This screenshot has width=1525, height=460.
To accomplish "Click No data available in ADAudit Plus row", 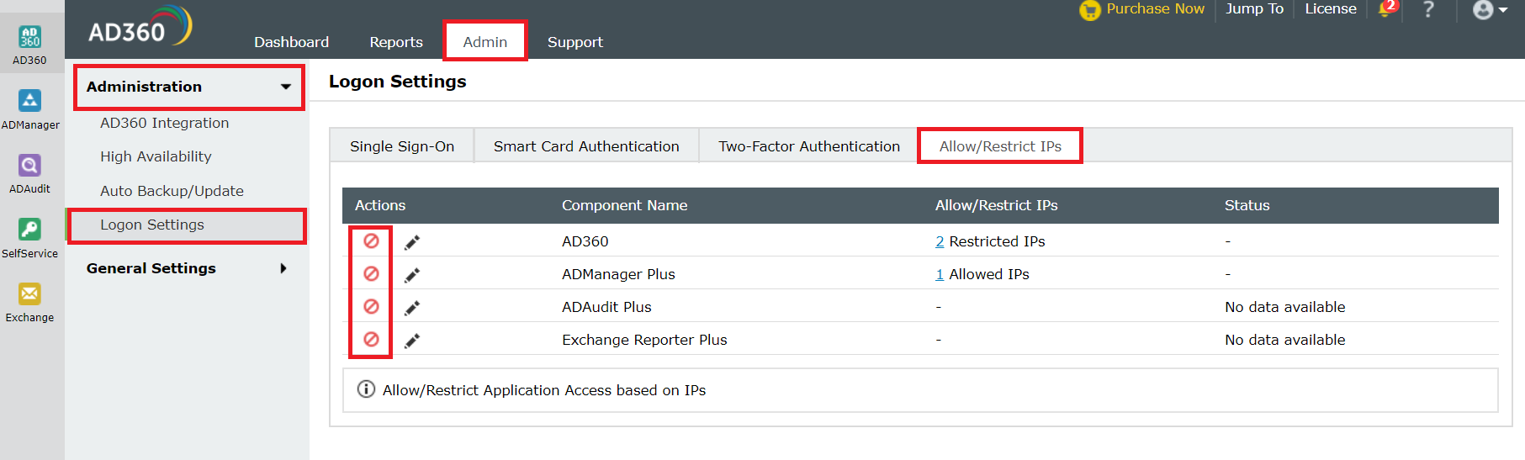I will click(1284, 307).
